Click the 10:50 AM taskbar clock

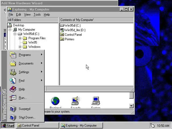click(163, 126)
